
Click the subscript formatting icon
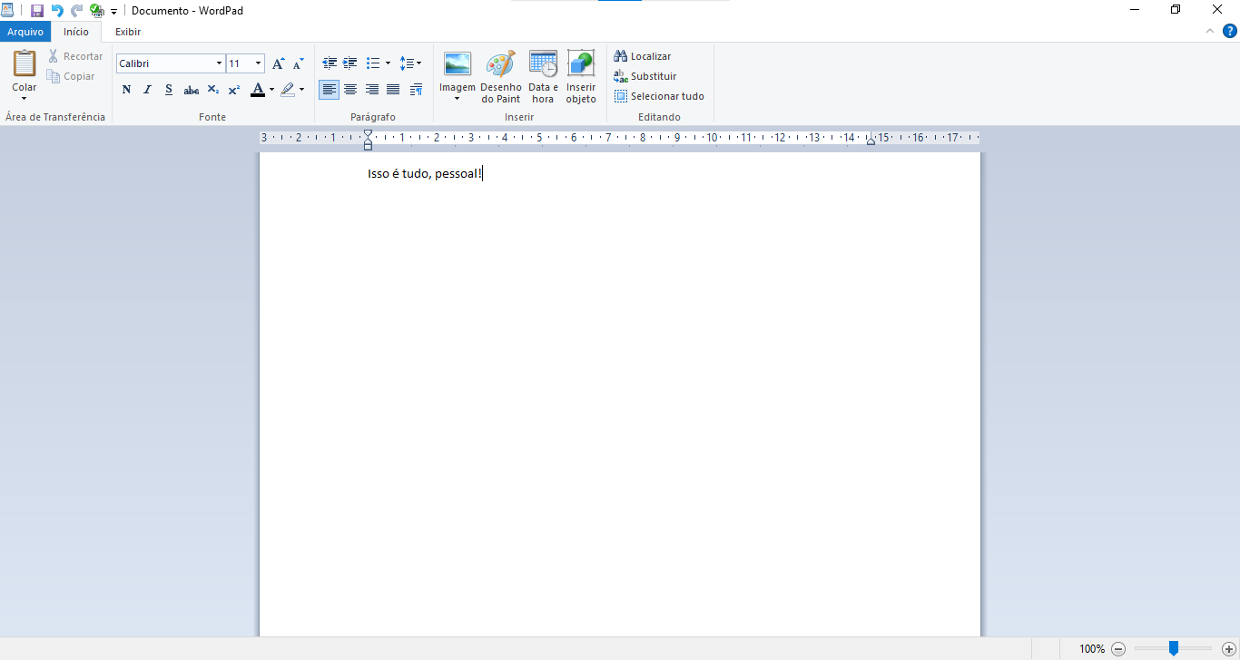click(x=213, y=90)
